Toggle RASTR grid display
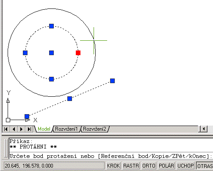 [131, 165]
